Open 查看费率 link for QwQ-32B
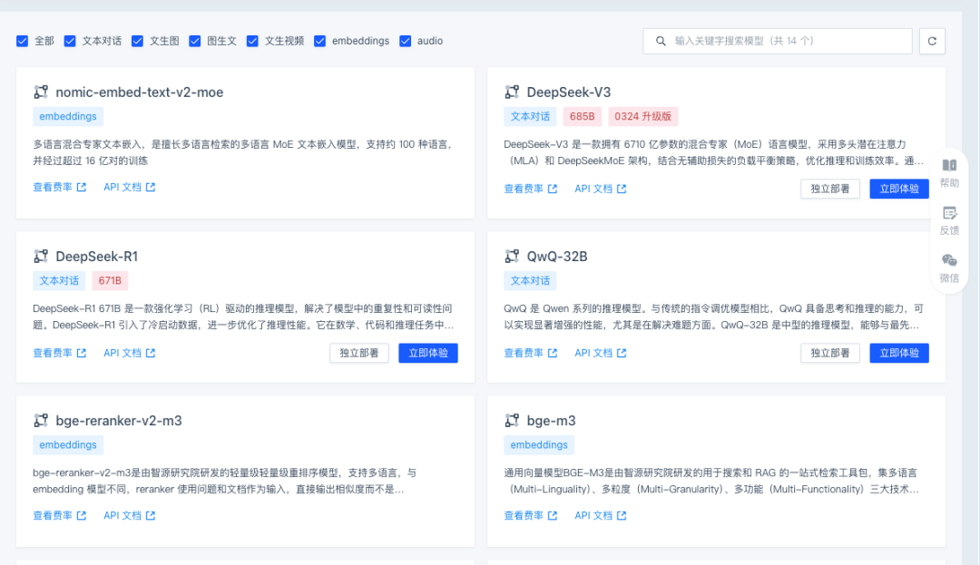 pyautogui.click(x=531, y=353)
